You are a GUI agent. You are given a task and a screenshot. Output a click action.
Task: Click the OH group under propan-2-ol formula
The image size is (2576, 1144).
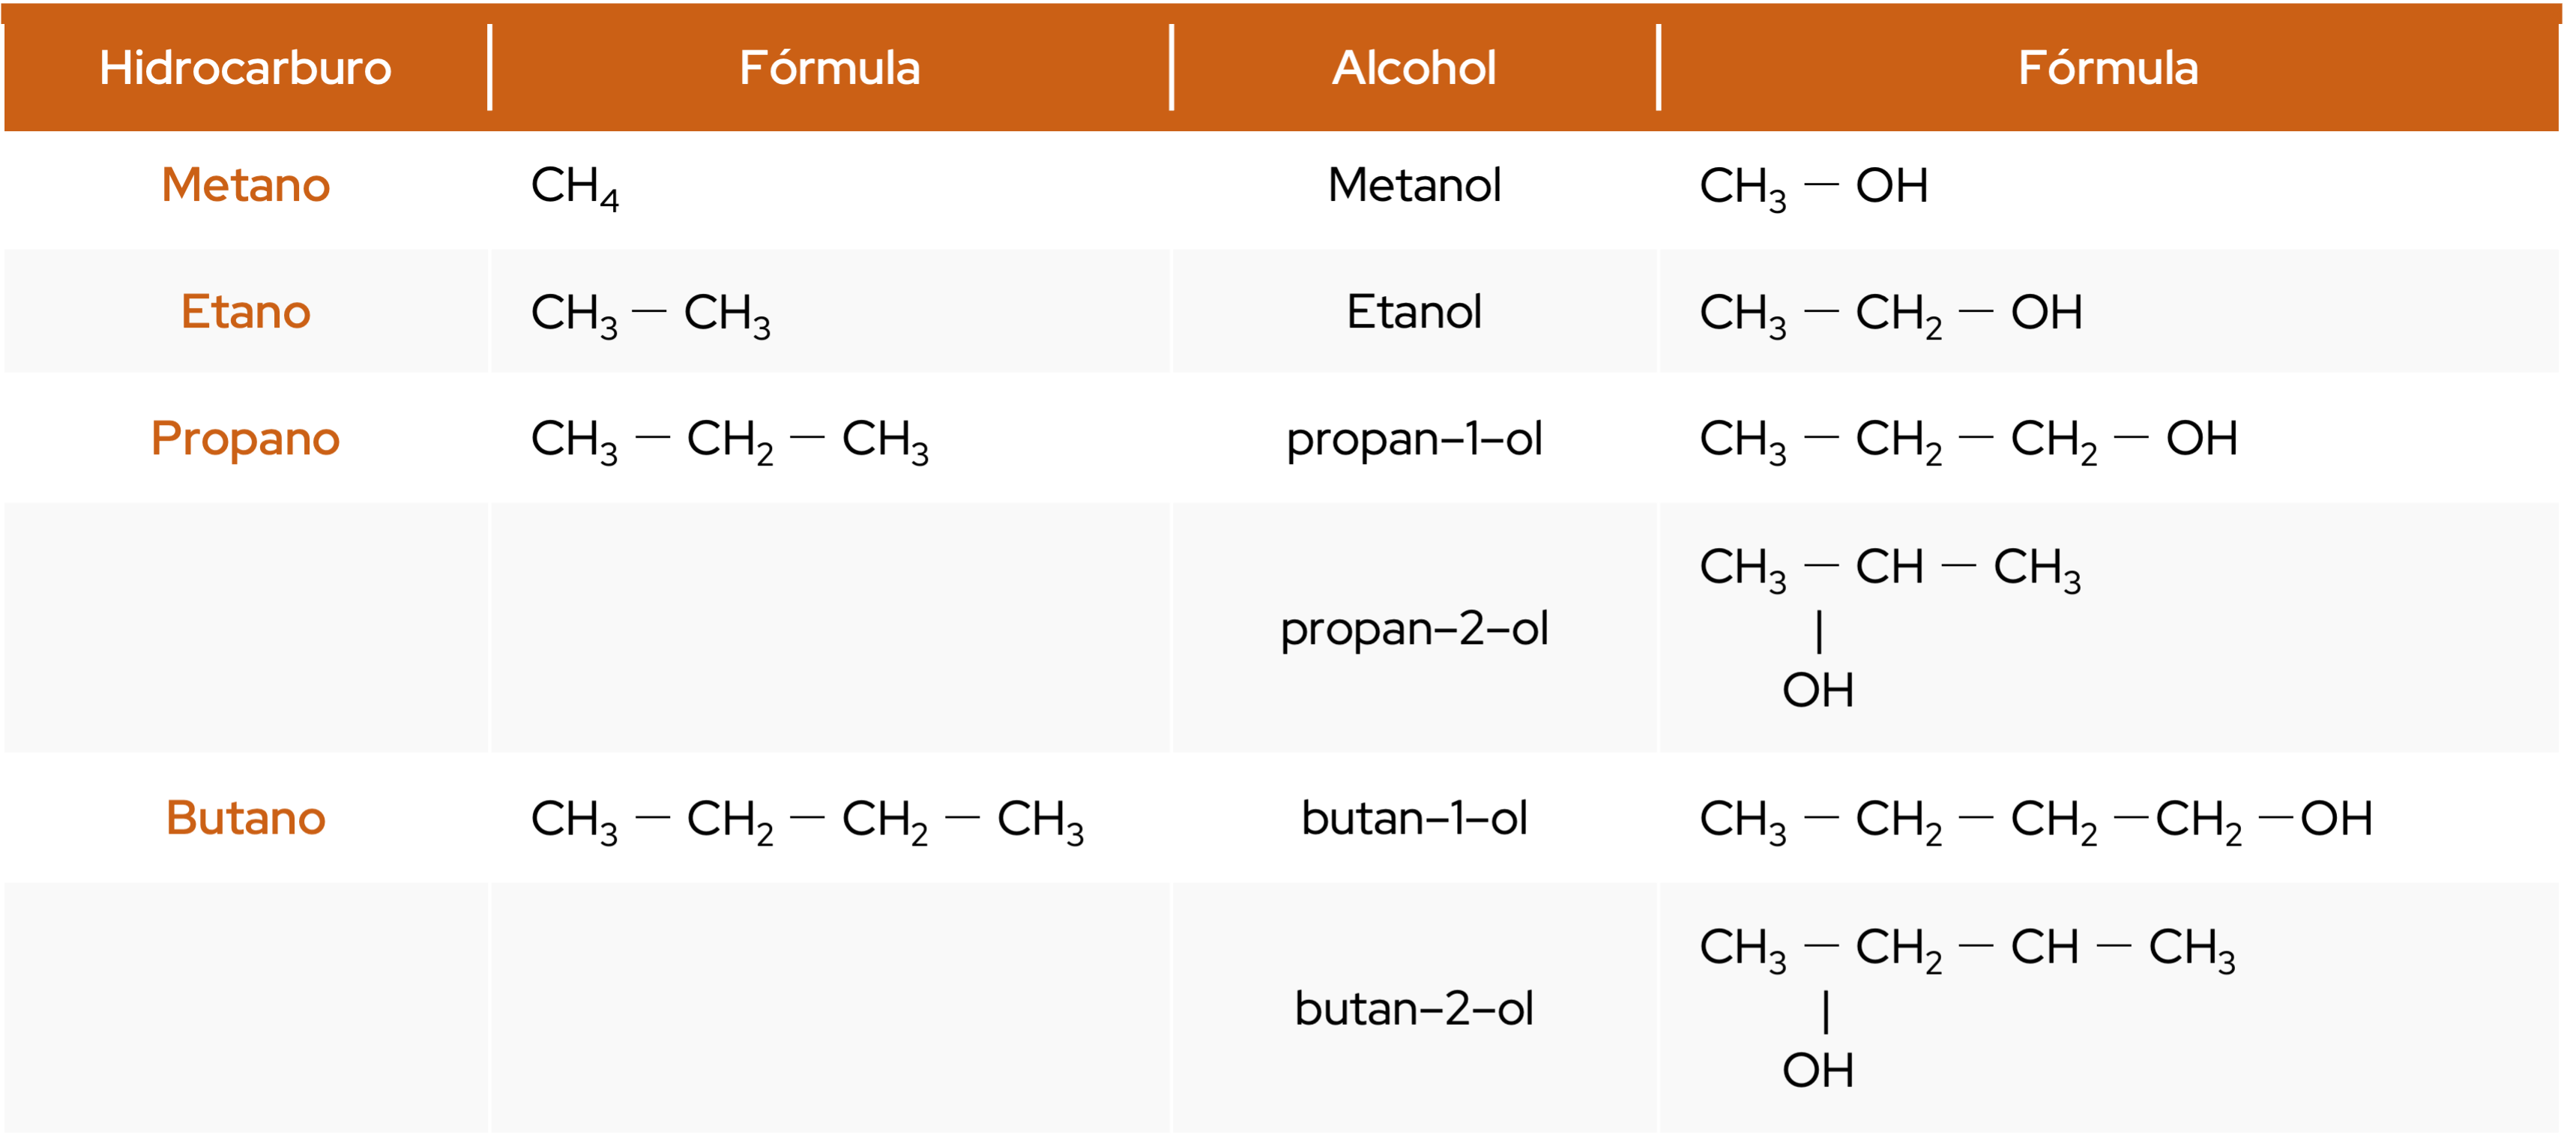pyautogui.click(x=1818, y=691)
